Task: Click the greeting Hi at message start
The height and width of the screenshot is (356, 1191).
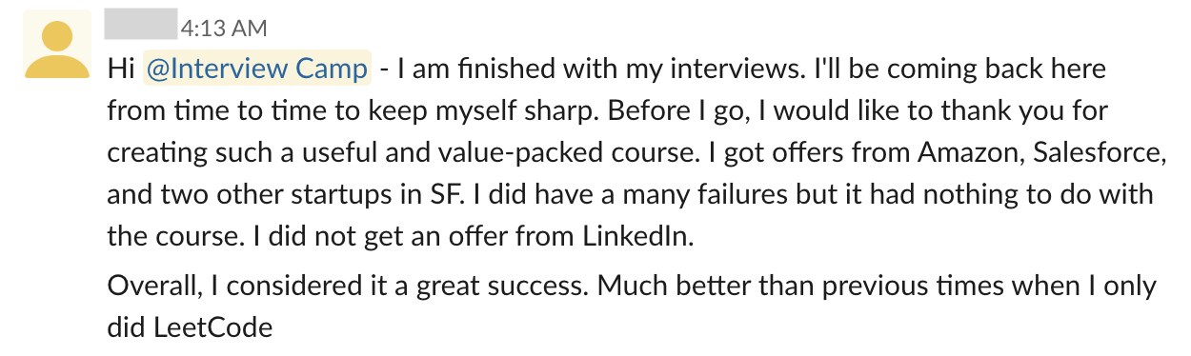Action: point(120,69)
